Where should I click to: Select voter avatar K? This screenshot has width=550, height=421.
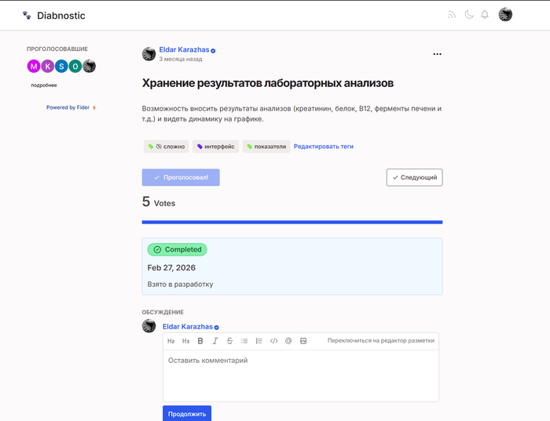click(x=48, y=66)
